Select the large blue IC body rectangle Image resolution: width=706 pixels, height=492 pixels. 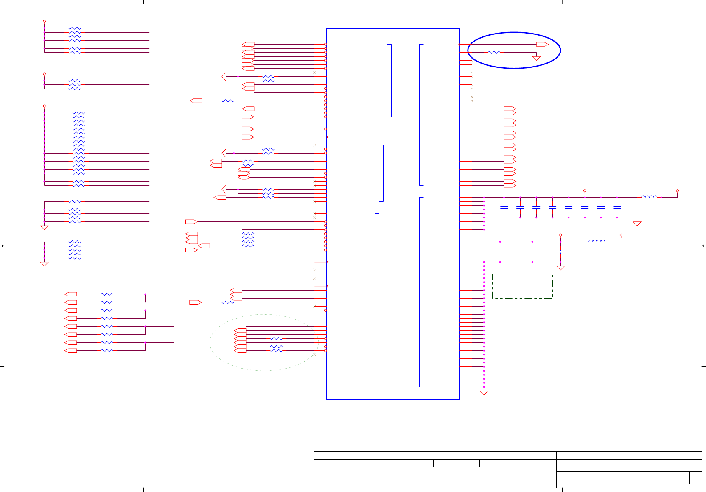[393, 213]
